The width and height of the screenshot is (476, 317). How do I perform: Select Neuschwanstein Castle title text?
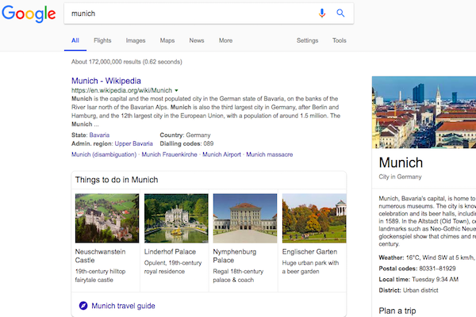(100, 256)
